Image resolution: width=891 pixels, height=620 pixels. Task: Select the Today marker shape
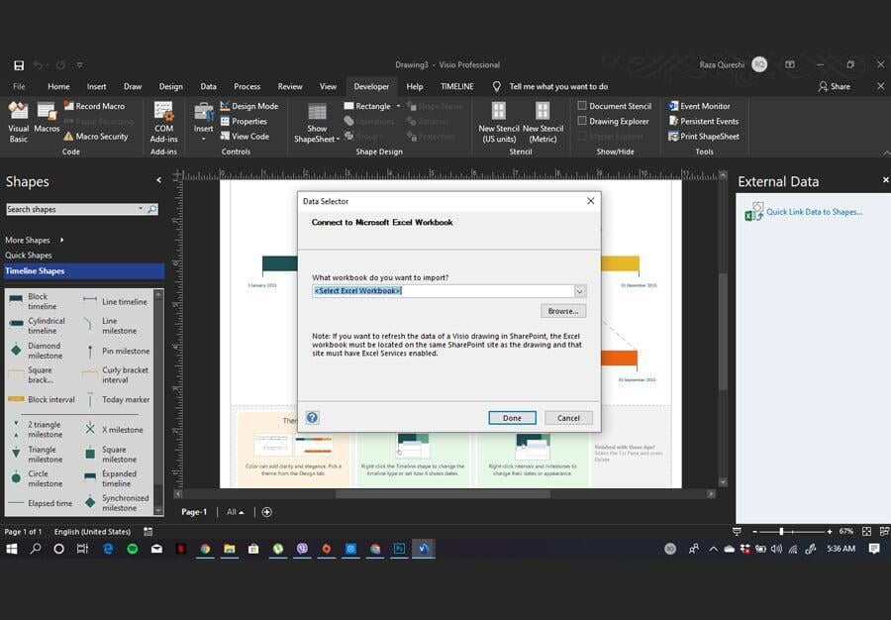(x=117, y=399)
